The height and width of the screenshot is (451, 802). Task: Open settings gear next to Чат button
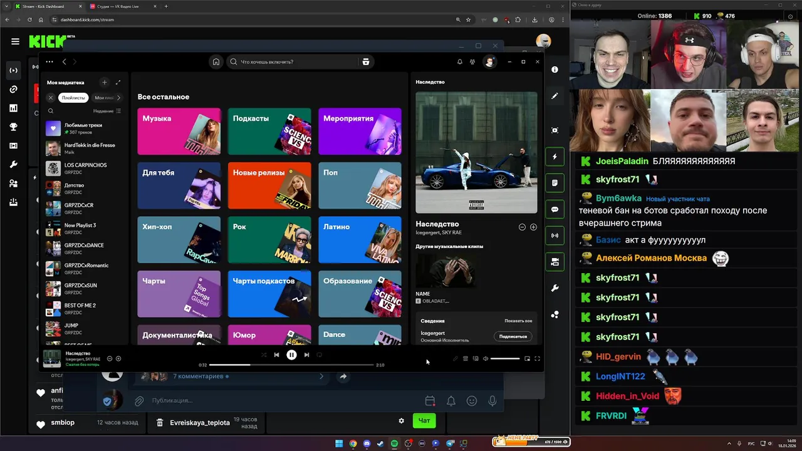tap(402, 420)
